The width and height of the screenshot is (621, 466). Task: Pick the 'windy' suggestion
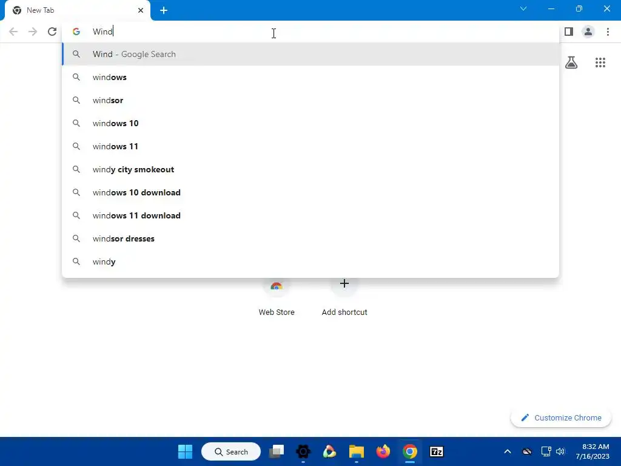coord(310,262)
